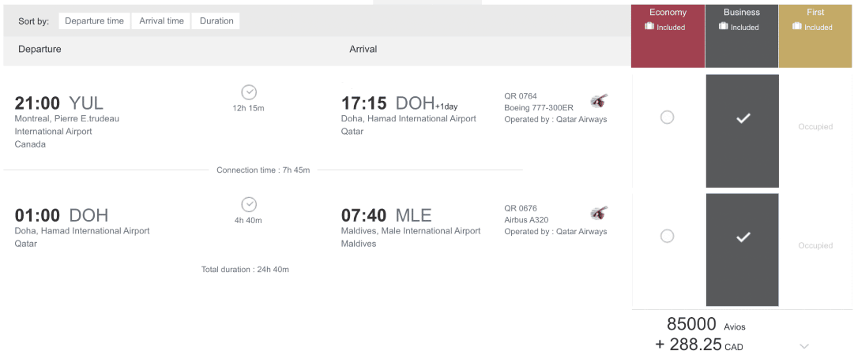Sort flights by Duration
Screen dimensions: 854x358
[216, 21]
